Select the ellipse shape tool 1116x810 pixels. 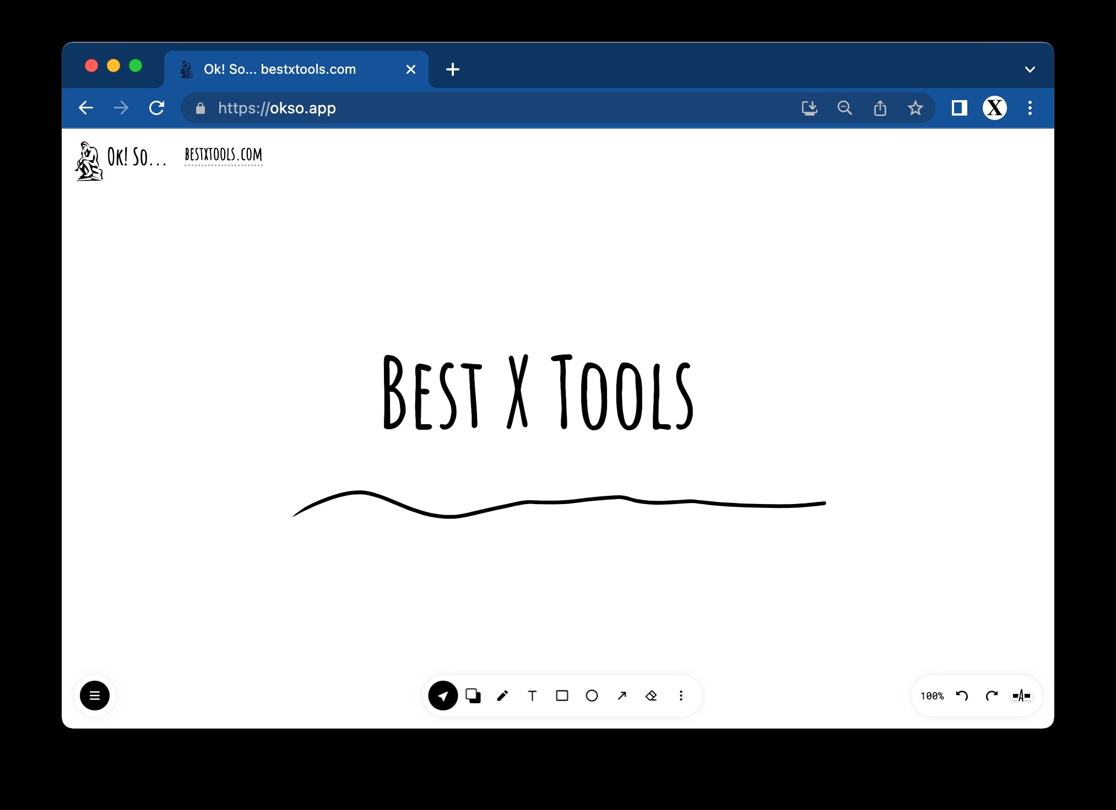tap(592, 696)
